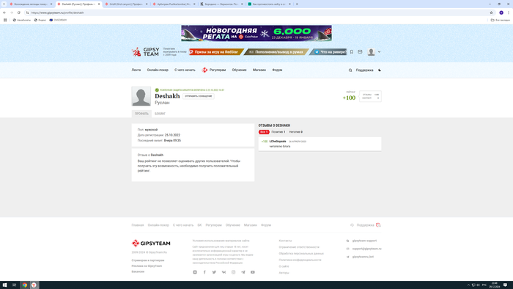Viewport: 513px width, 289px height.
Task: Open the Обучение menu item
Action: (239, 70)
